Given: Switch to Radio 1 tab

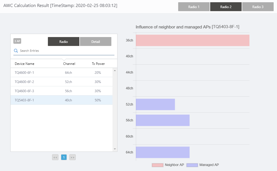Looking at the screenshot, I should pyautogui.click(x=194, y=7).
